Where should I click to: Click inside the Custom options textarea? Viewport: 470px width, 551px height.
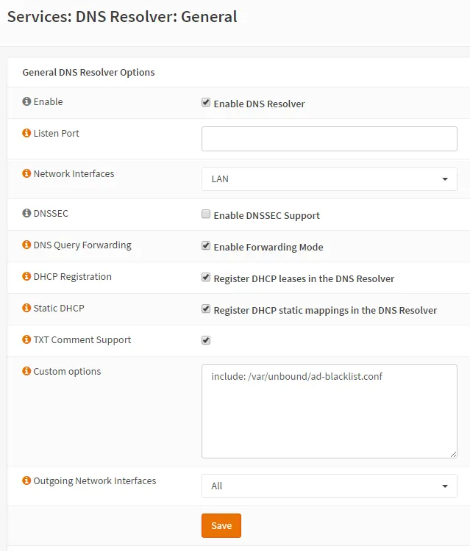330,411
